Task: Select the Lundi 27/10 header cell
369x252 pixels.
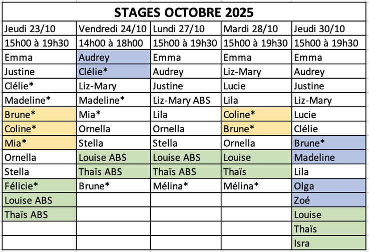Action: [187, 28]
